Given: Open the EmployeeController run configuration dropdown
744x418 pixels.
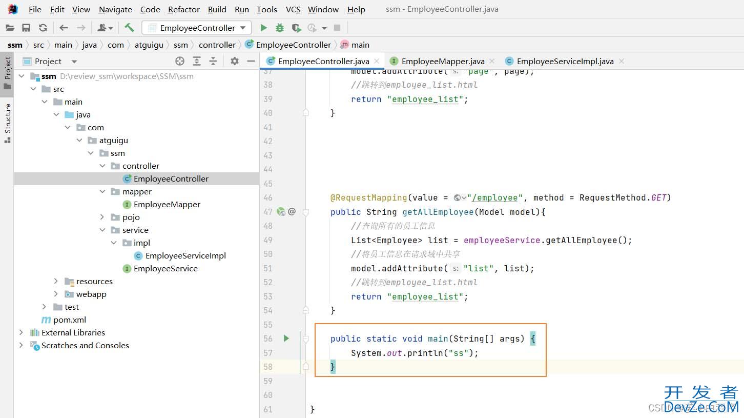Looking at the screenshot, I should point(197,28).
